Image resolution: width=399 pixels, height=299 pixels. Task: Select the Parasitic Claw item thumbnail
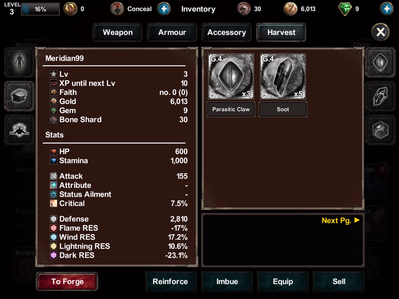pos(231,76)
